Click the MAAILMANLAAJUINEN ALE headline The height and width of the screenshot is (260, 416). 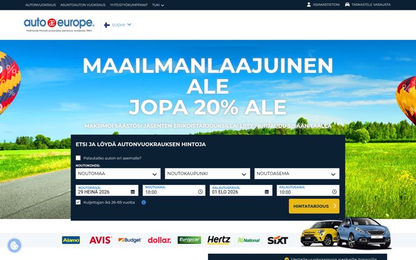pos(208,76)
